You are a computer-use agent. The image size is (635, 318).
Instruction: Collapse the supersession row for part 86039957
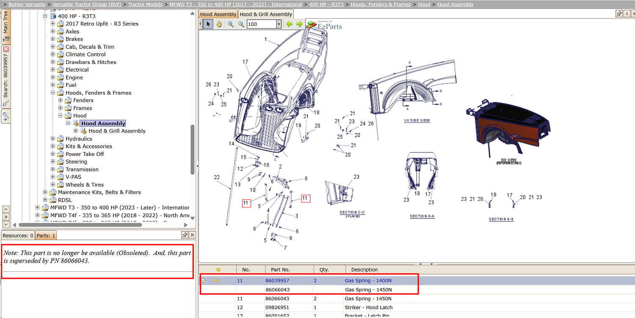pyautogui.click(x=203, y=280)
